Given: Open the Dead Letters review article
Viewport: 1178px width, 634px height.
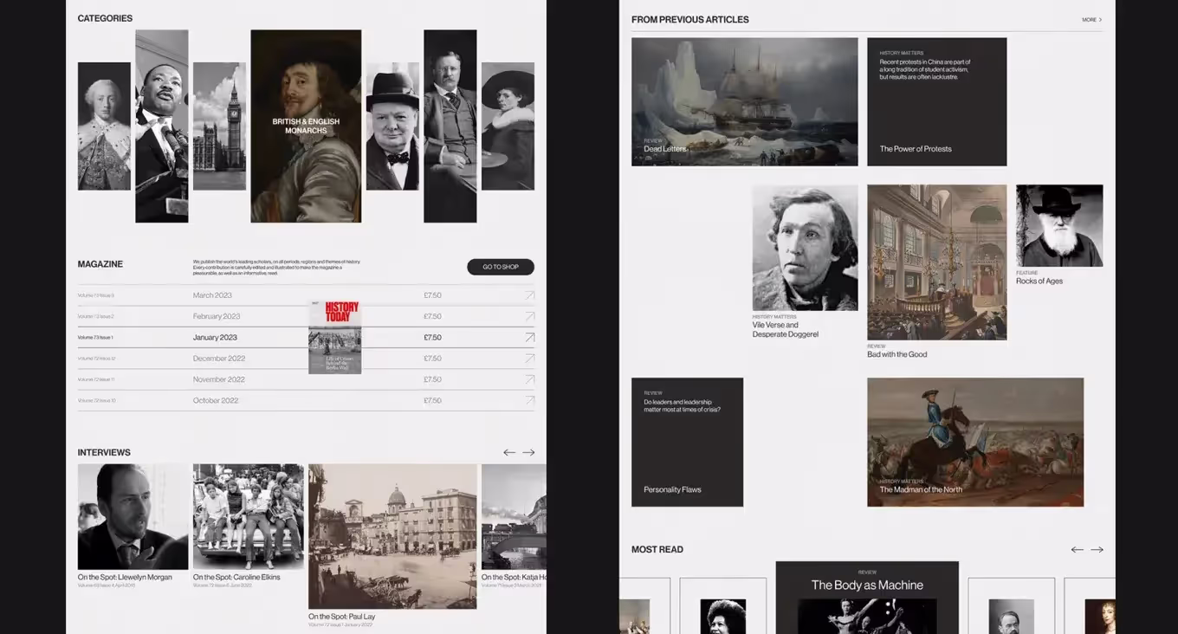Looking at the screenshot, I should pos(744,101).
